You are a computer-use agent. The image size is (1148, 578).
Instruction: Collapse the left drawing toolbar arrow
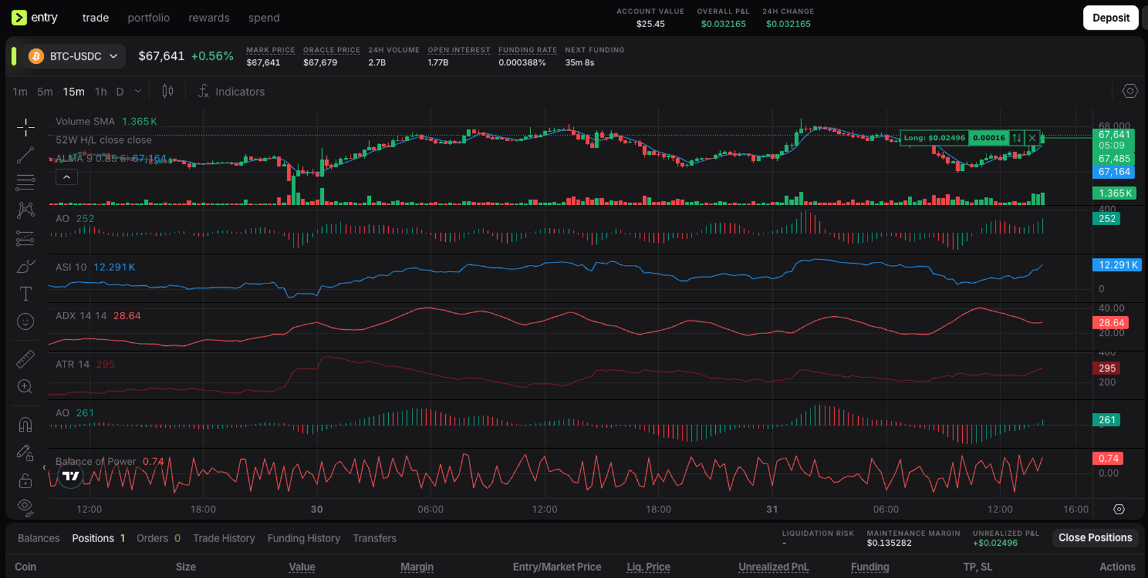44,468
